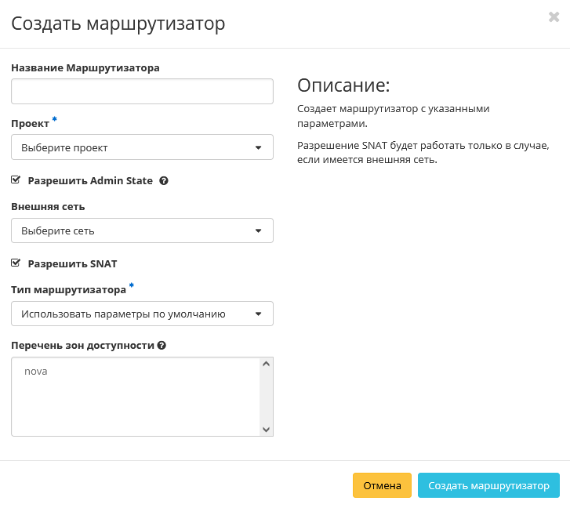
Task: Disable the Разрешить SNAT checkbox
Action: coord(16,263)
